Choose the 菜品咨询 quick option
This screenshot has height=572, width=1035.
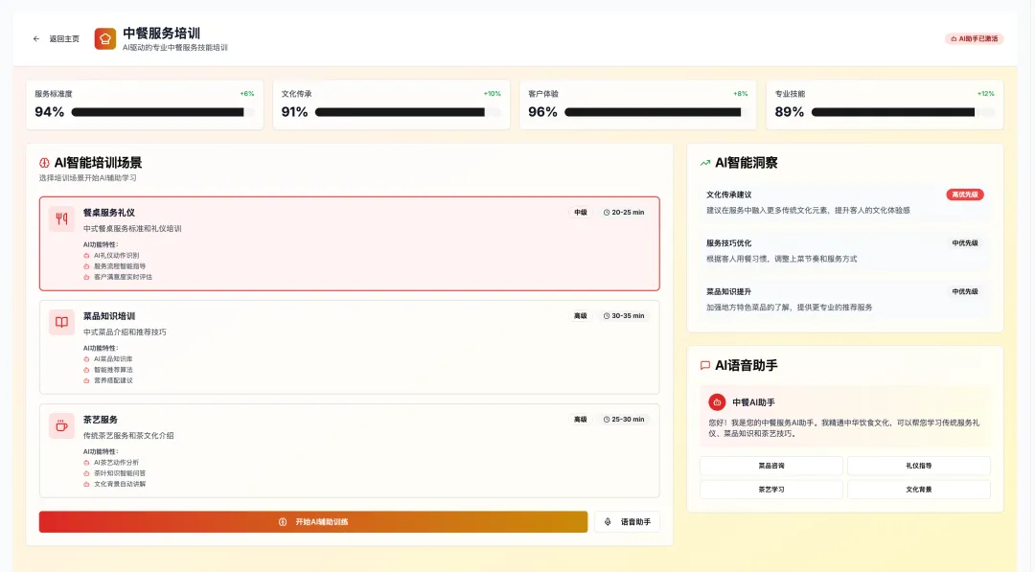point(770,466)
